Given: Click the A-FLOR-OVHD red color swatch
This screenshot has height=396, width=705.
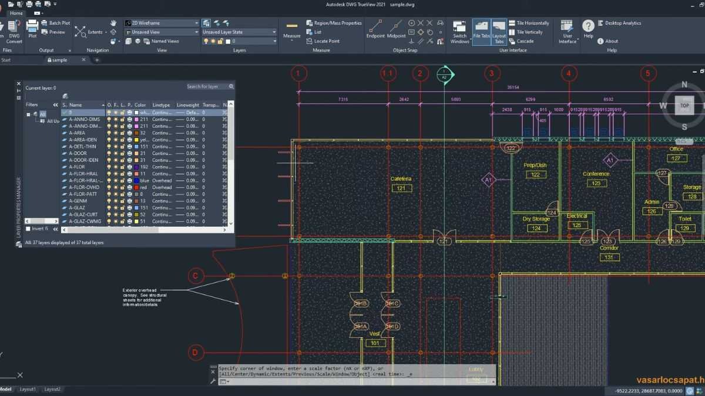Looking at the screenshot, I should click(136, 187).
